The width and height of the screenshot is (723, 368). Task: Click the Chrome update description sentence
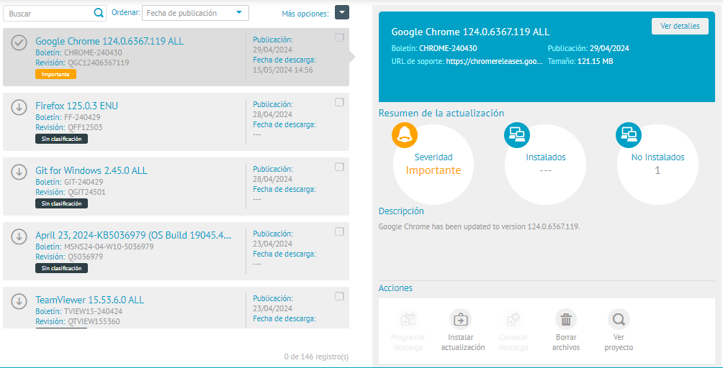click(479, 227)
